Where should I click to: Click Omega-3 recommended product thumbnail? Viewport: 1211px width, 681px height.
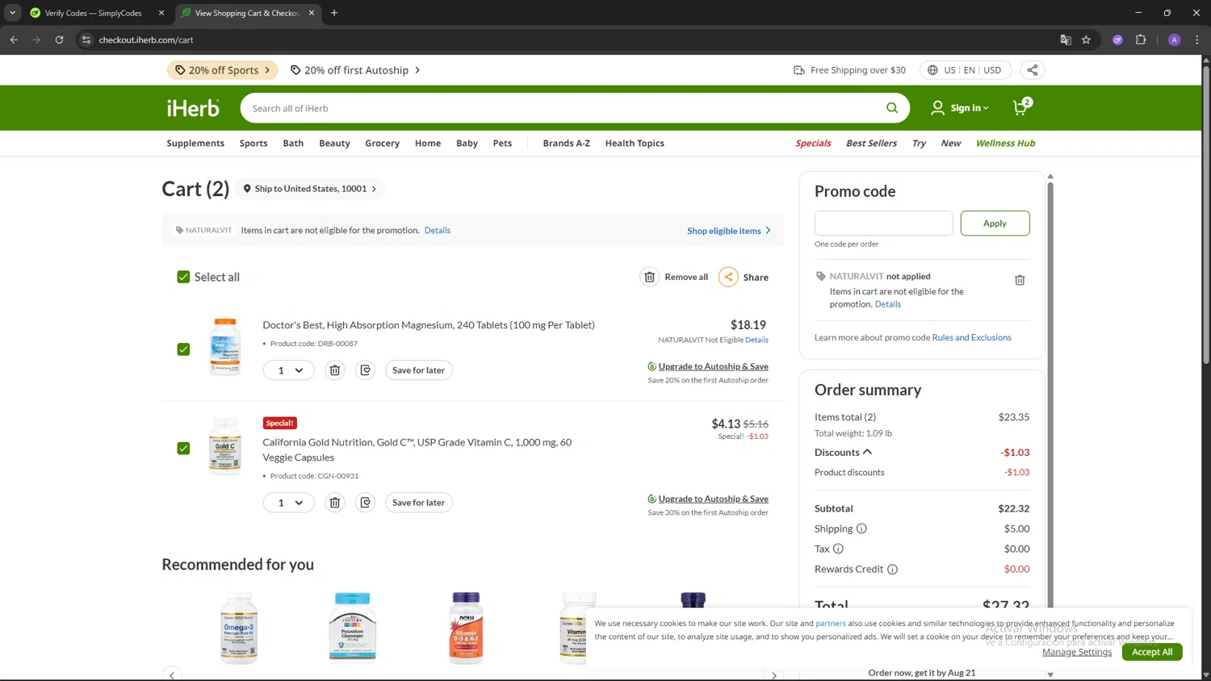tap(239, 628)
